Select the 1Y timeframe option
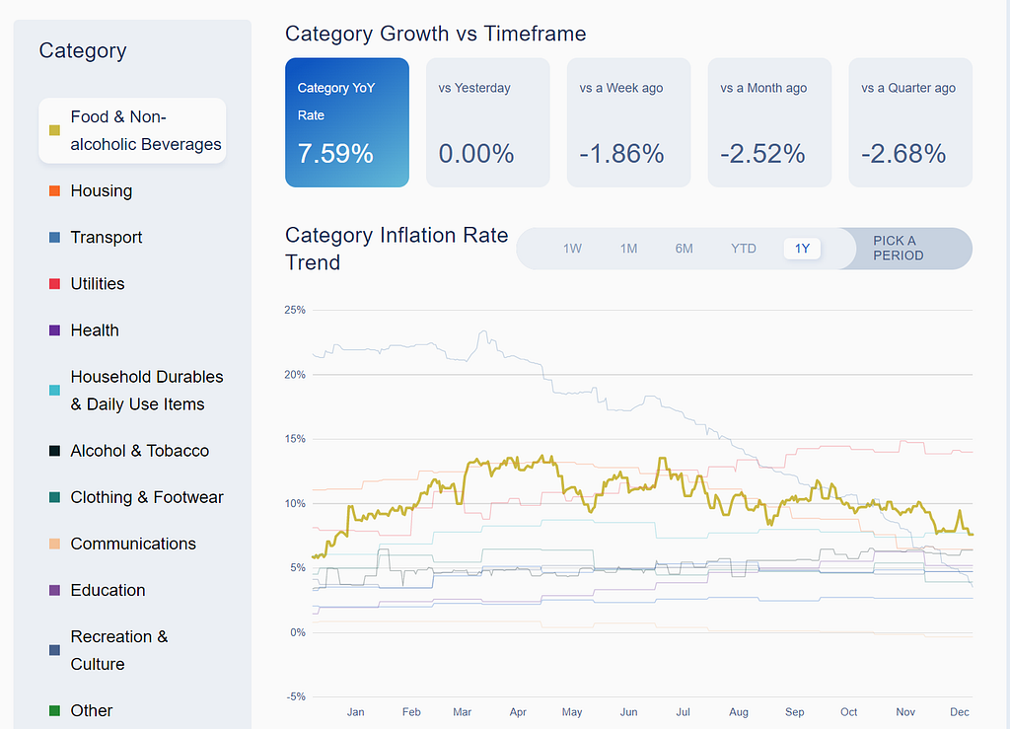This screenshot has height=729, width=1010. pyautogui.click(x=802, y=249)
